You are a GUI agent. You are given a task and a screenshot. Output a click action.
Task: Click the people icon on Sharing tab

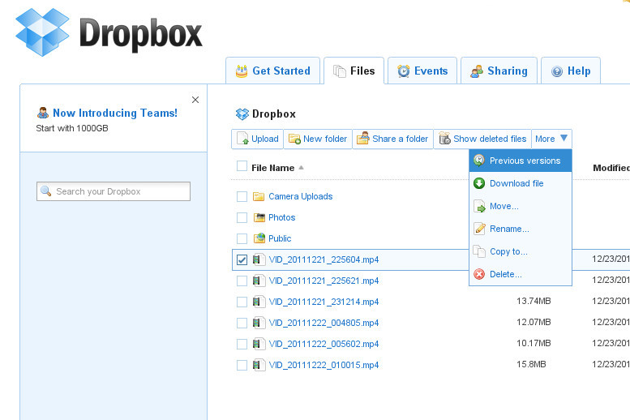(x=477, y=71)
